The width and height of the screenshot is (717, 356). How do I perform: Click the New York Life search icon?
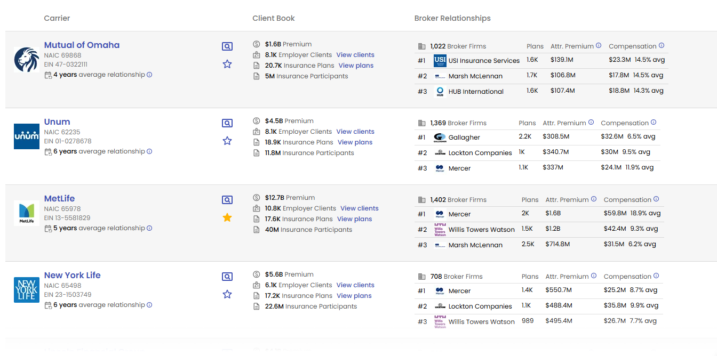[227, 277]
